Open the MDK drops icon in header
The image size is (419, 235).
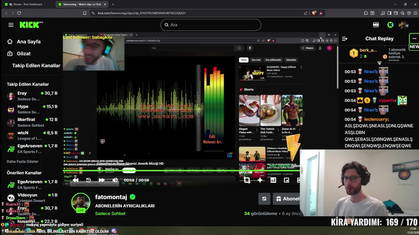point(376,25)
